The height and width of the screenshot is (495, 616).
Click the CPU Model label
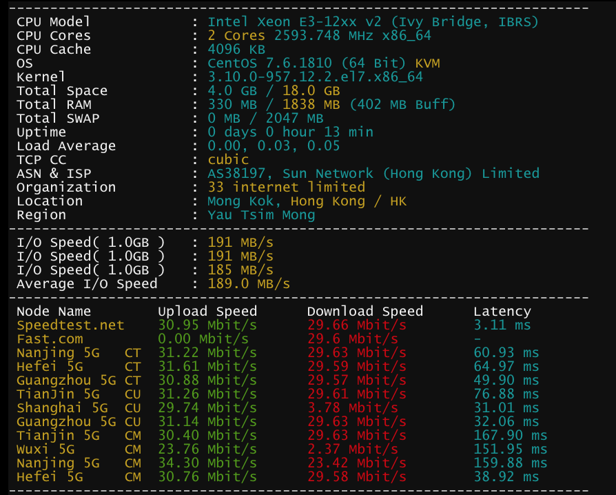pos(53,22)
